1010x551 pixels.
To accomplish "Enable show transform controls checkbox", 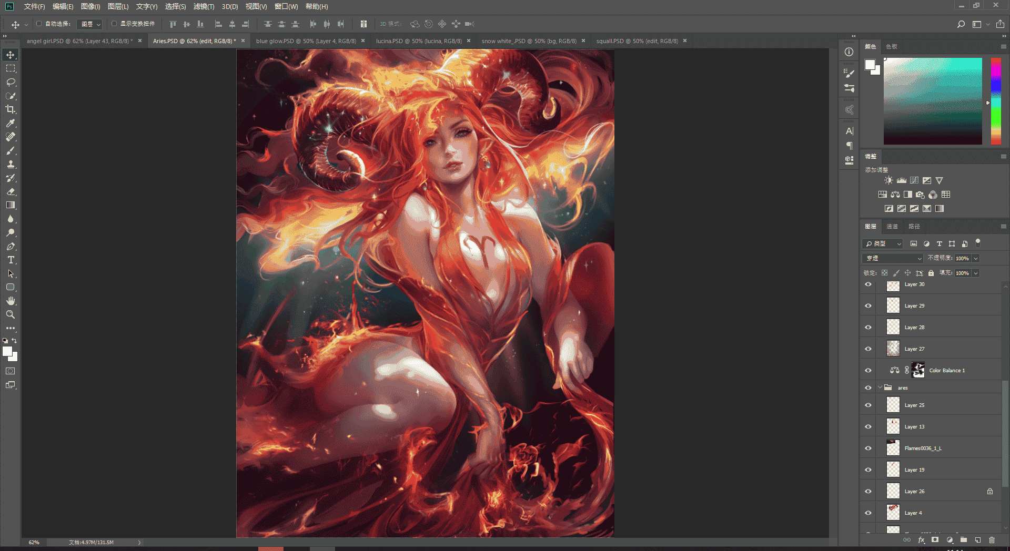I will tap(114, 24).
